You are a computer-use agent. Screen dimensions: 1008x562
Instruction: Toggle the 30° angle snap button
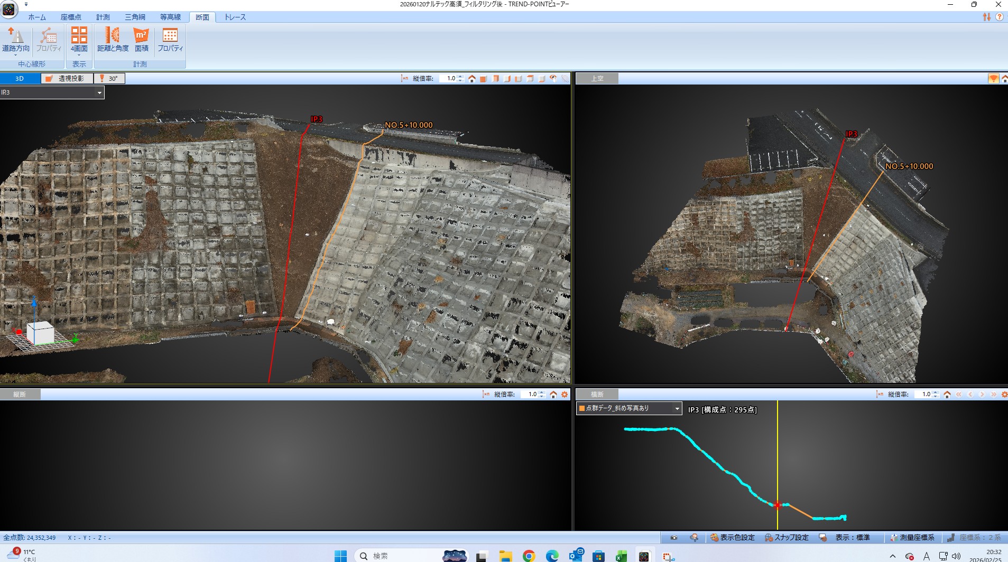coord(109,79)
